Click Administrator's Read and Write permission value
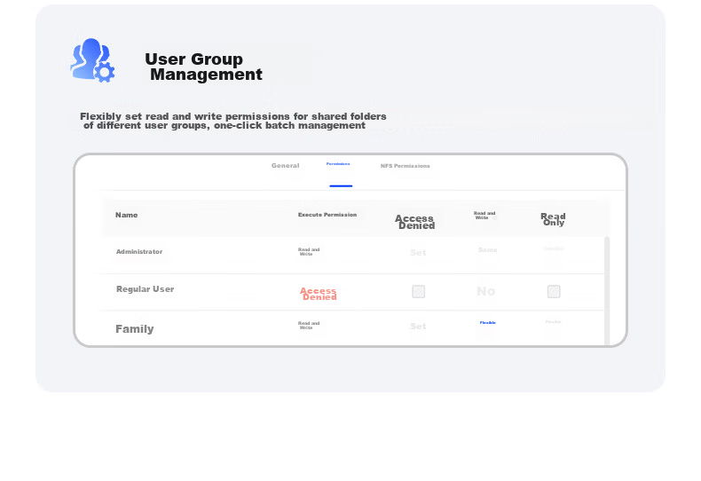Image resolution: width=701 pixels, height=481 pixels. click(309, 252)
